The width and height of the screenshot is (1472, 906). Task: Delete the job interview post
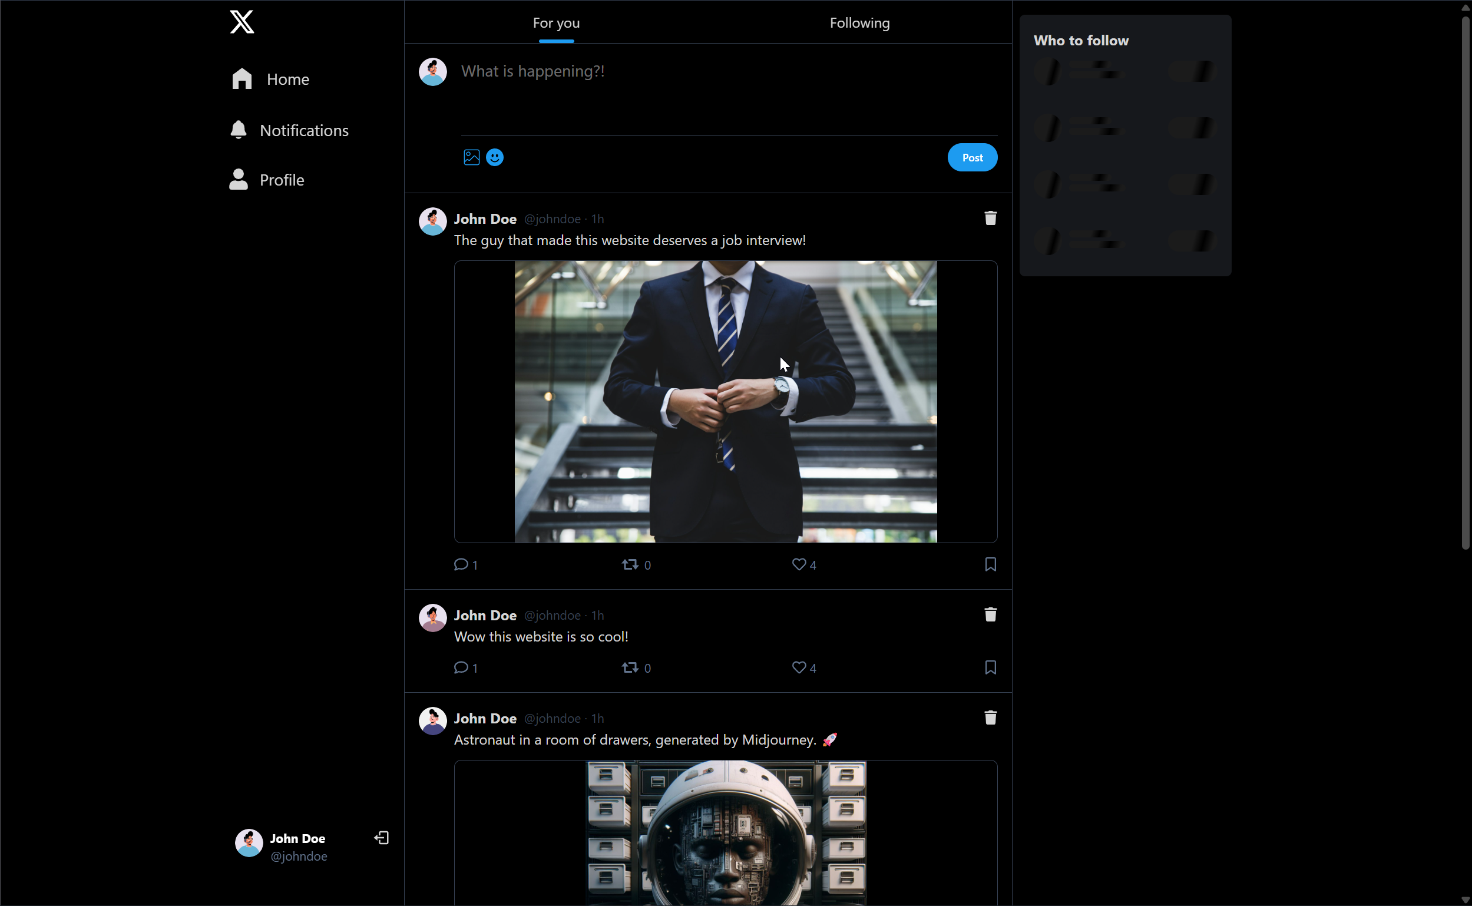click(990, 219)
